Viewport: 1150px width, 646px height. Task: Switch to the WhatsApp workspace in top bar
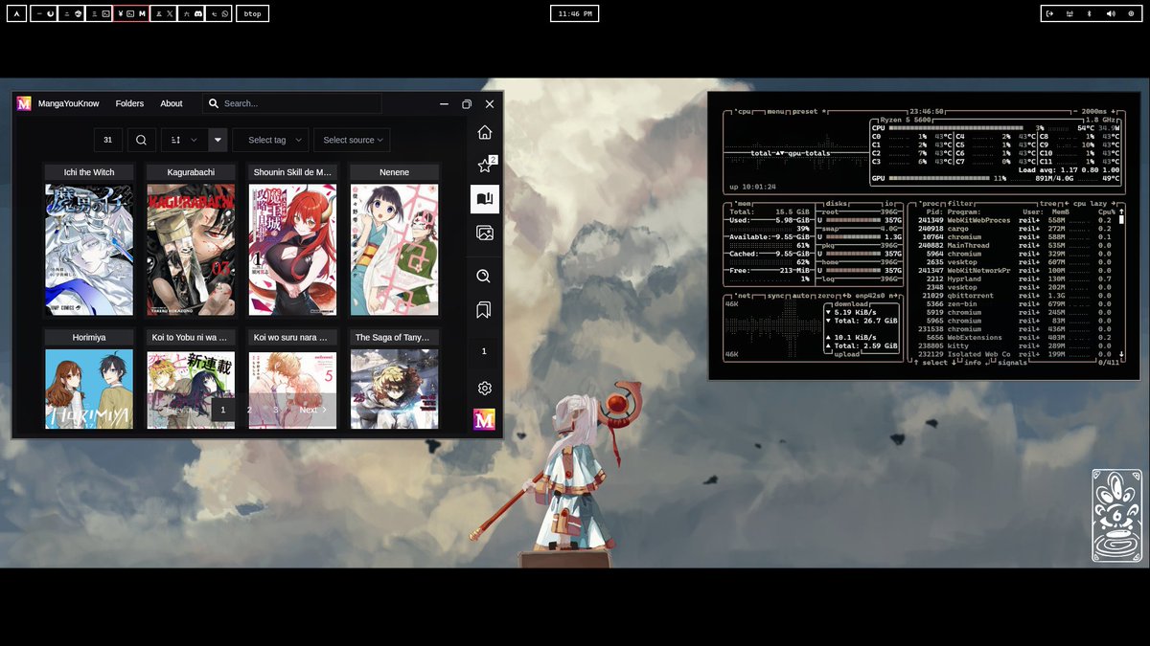pos(220,13)
